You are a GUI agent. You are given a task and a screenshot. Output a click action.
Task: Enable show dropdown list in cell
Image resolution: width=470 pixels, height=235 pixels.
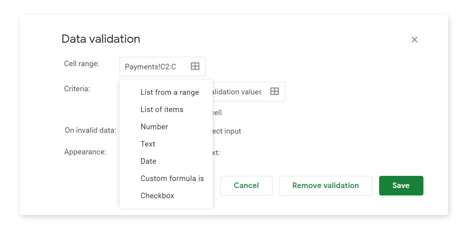217,112
